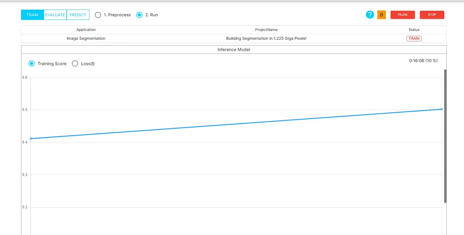
Task: Click the Application column header
Action: click(x=86, y=29)
